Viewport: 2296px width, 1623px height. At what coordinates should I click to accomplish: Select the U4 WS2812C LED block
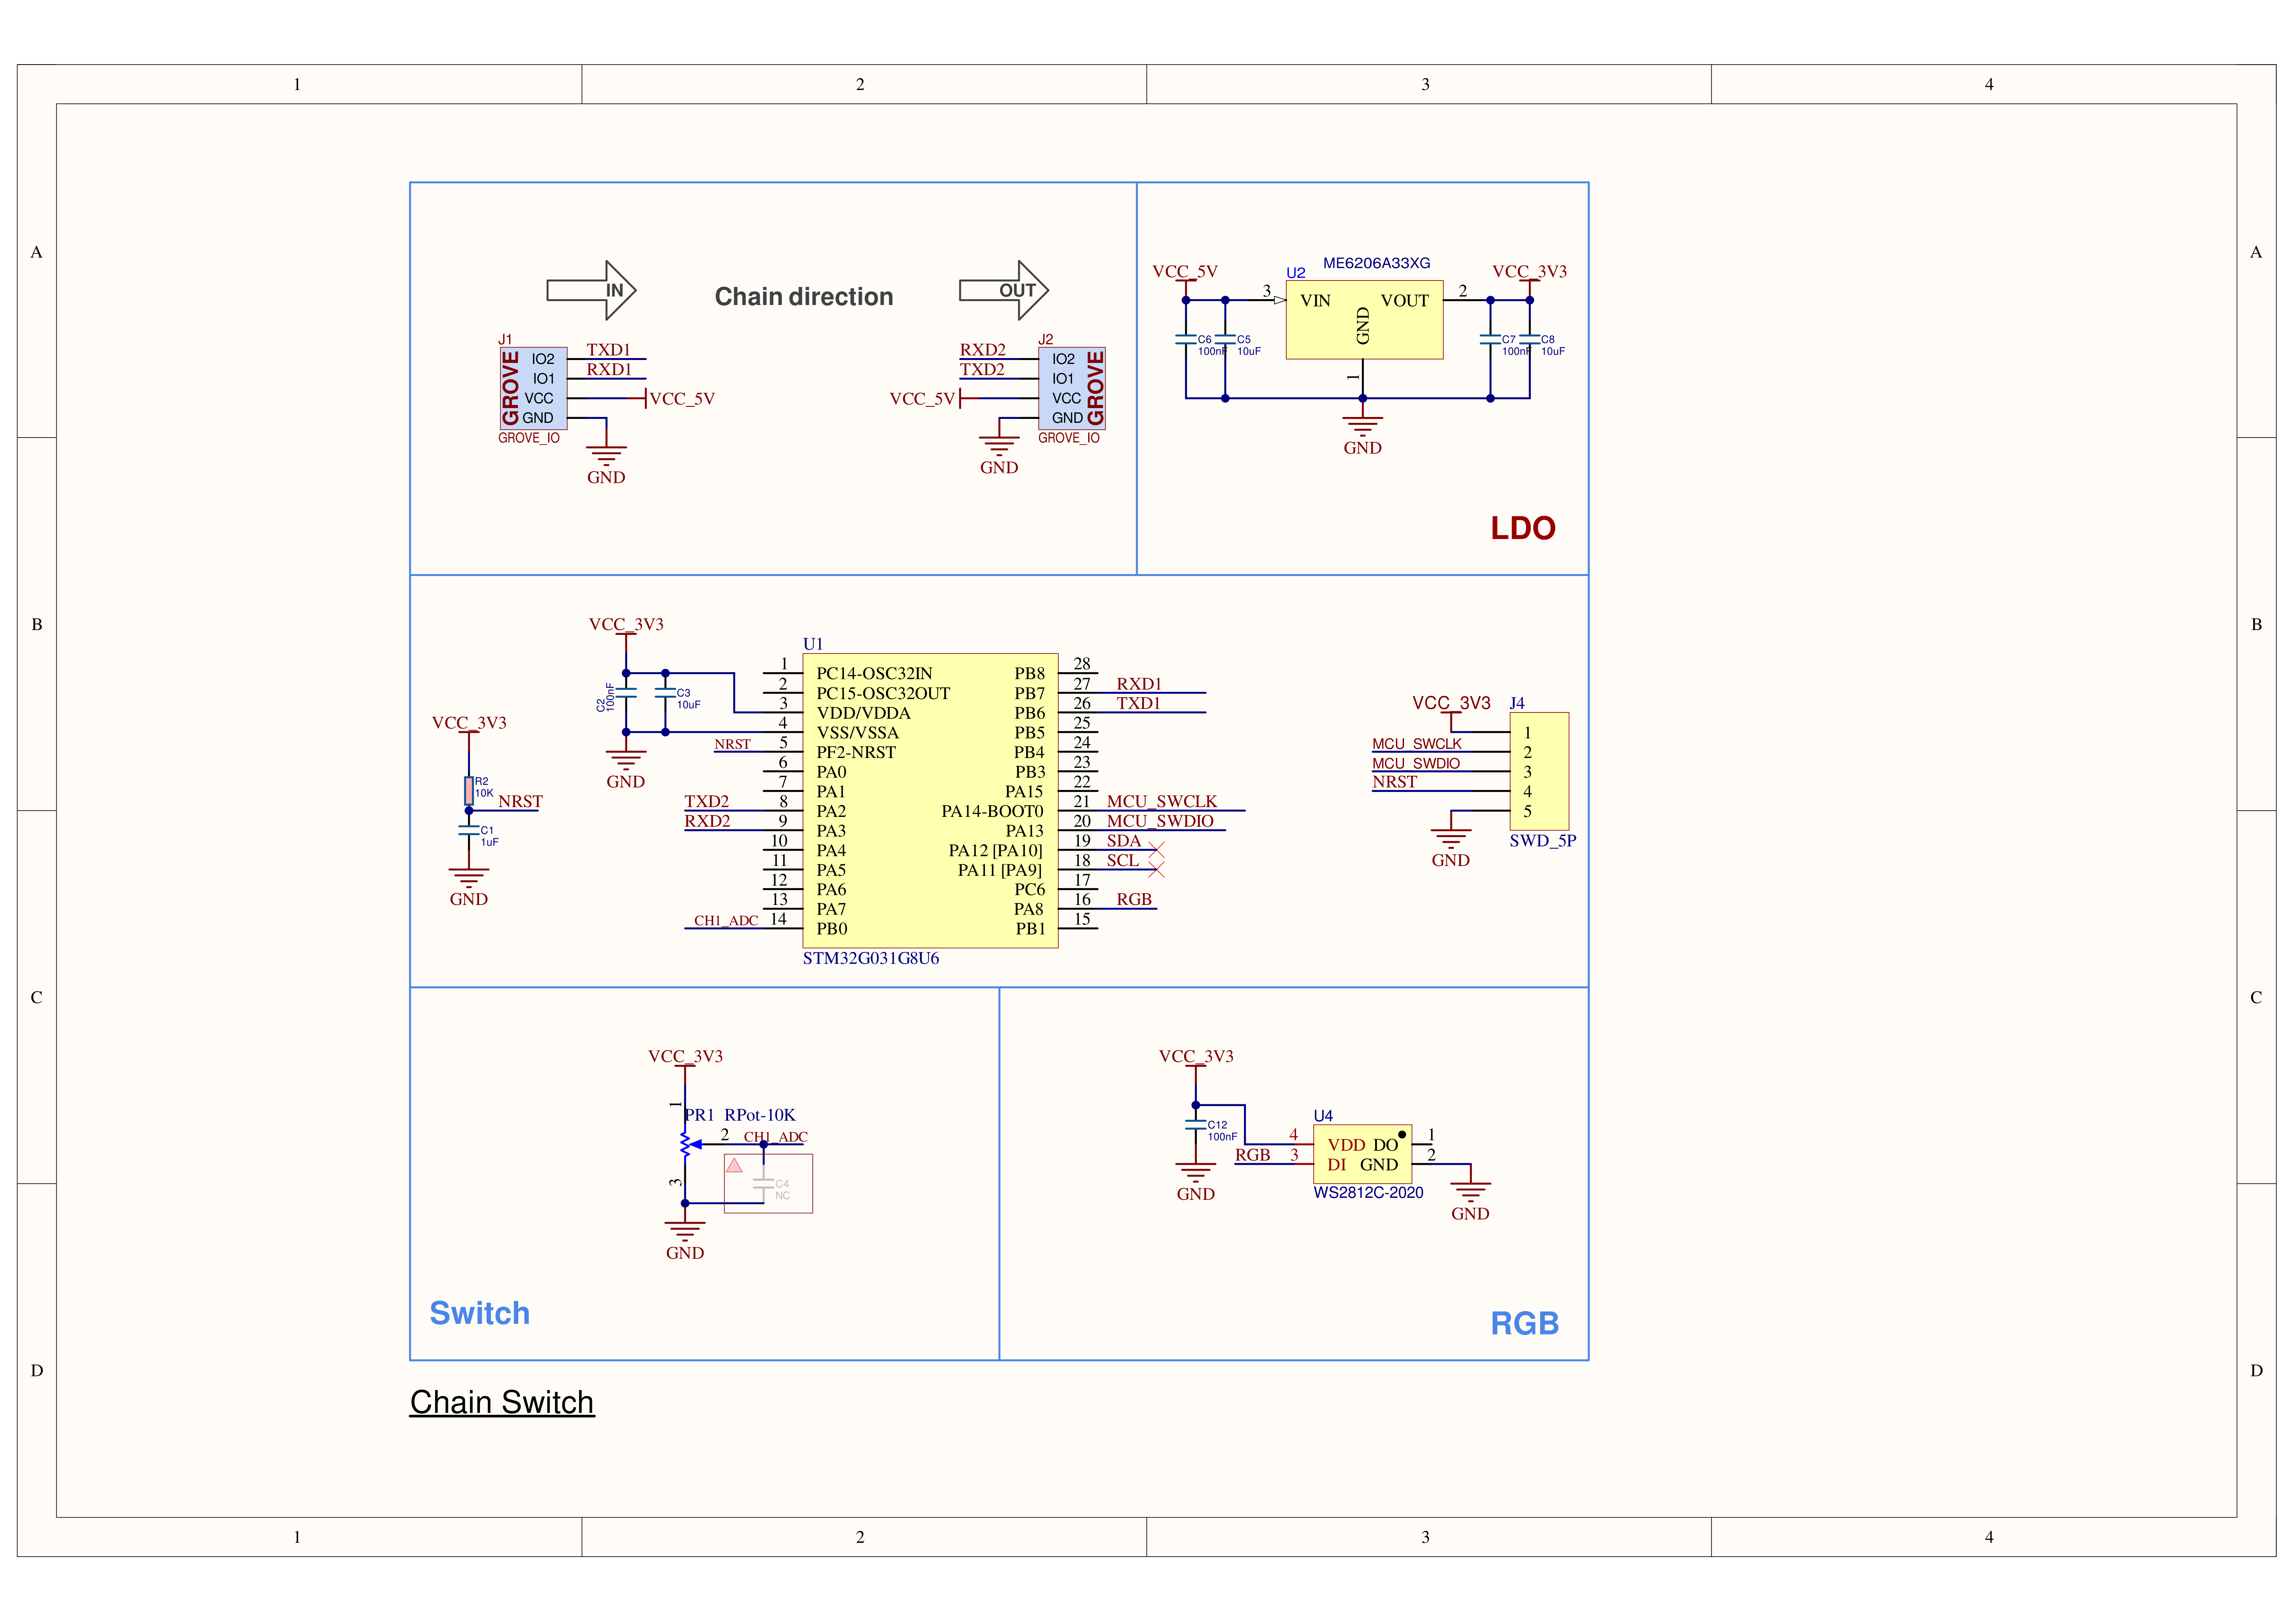[x=1362, y=1154]
